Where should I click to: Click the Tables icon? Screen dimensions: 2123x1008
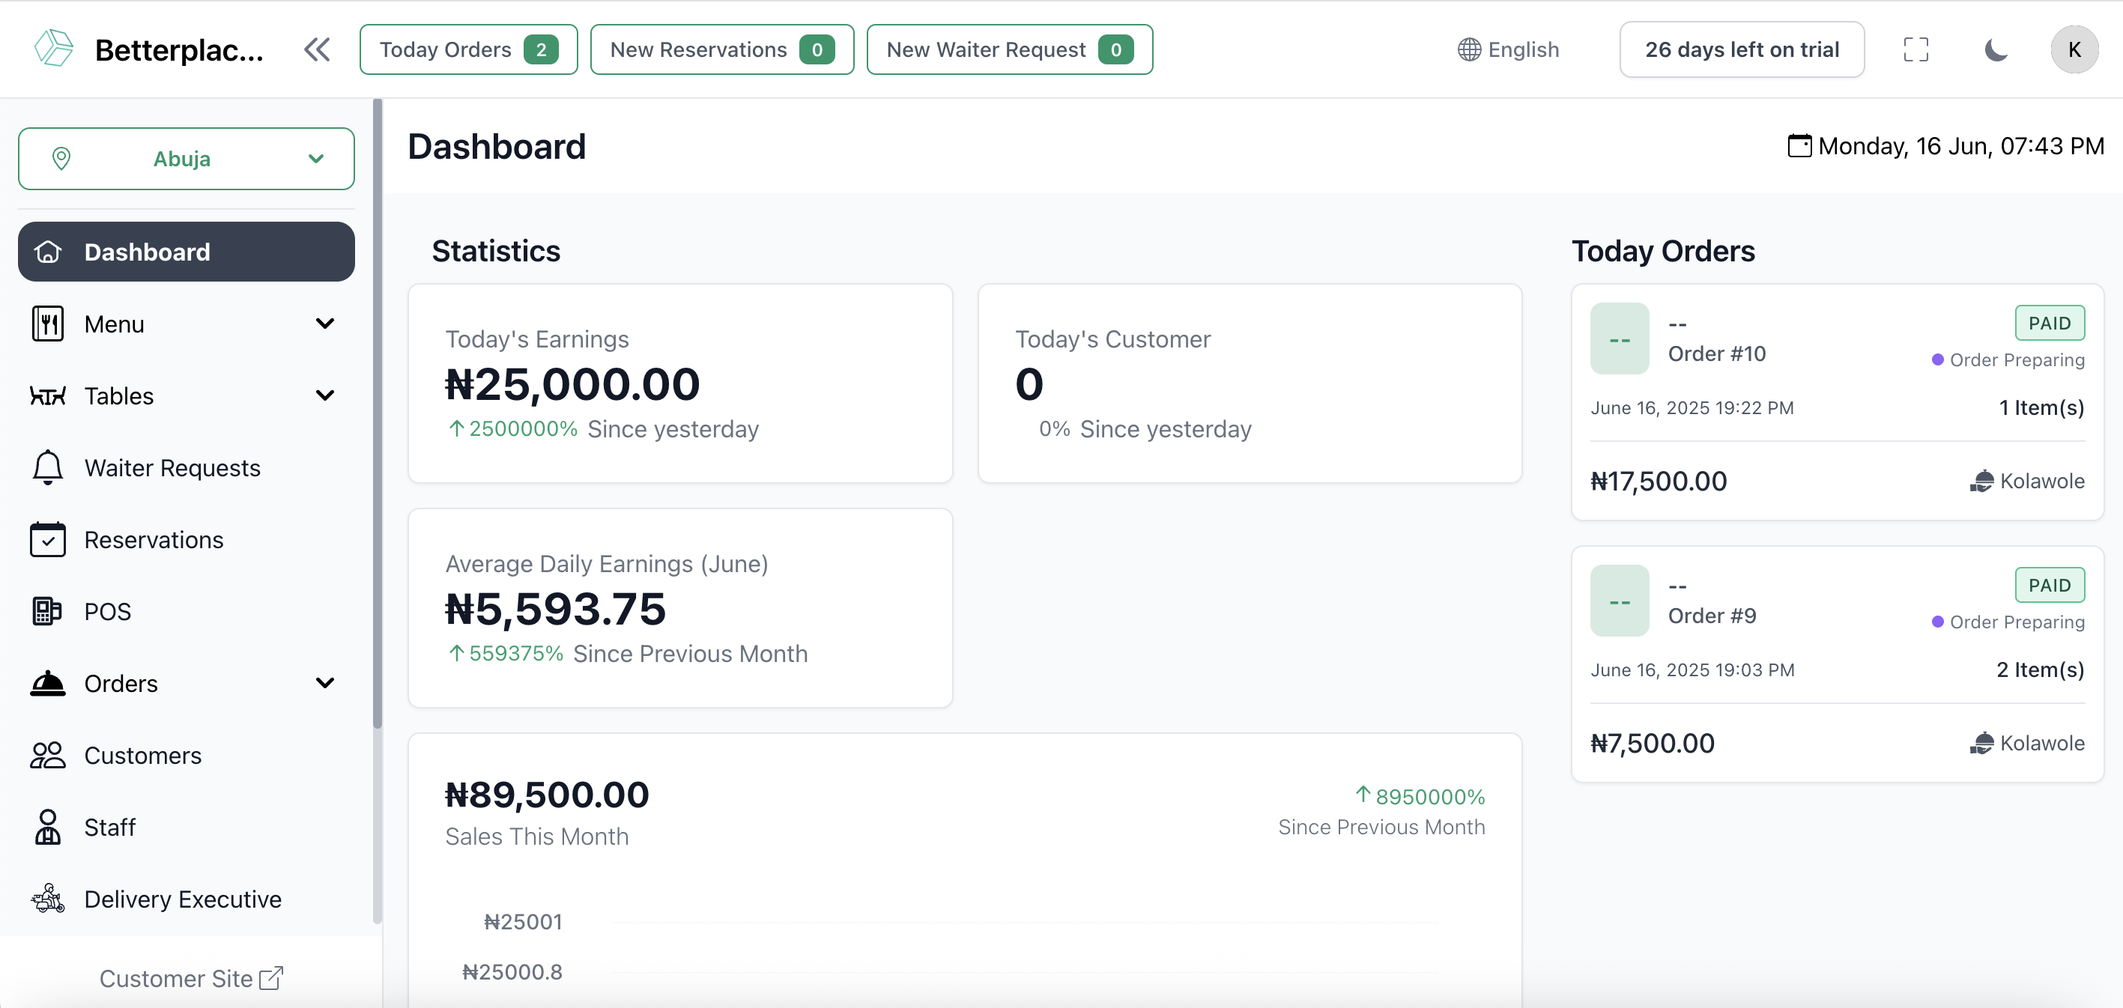click(48, 395)
